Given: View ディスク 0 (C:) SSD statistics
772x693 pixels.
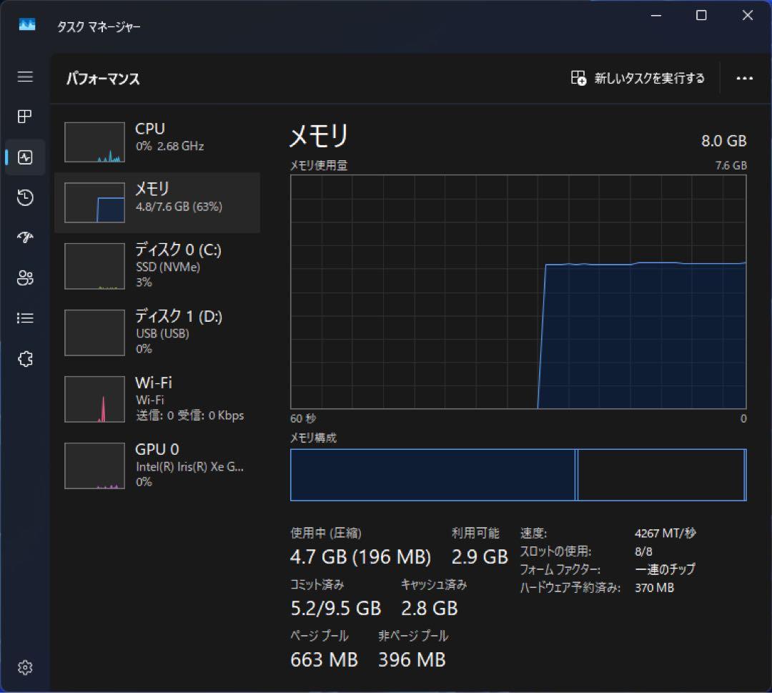Looking at the screenshot, I should [157, 265].
